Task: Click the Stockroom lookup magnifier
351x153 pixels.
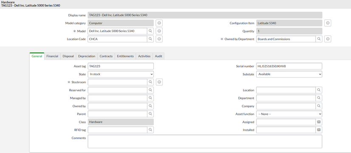Action: pyautogui.click(x=150, y=82)
